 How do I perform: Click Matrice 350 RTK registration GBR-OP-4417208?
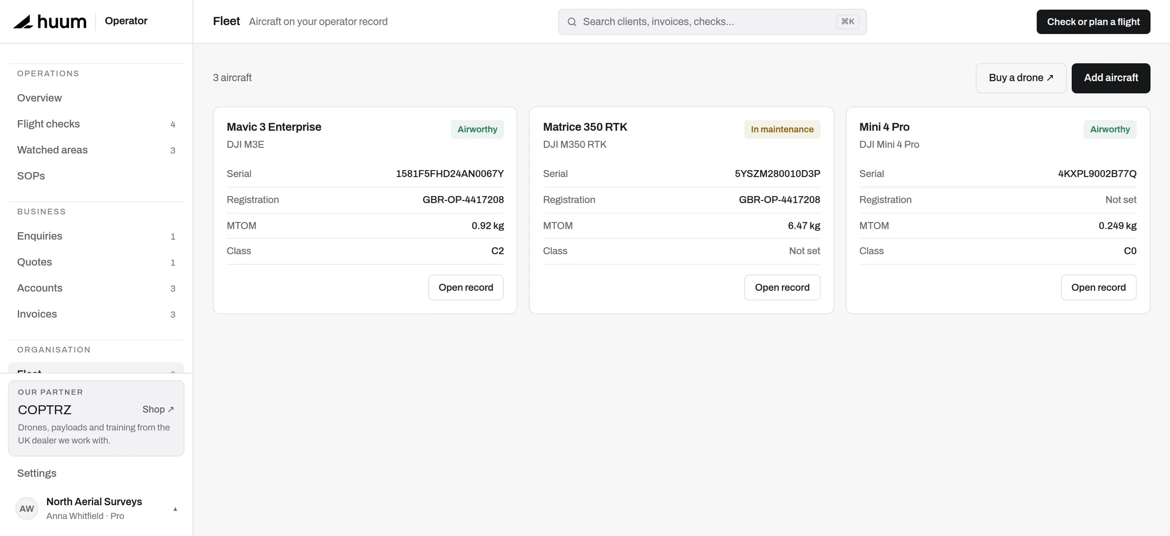point(780,200)
